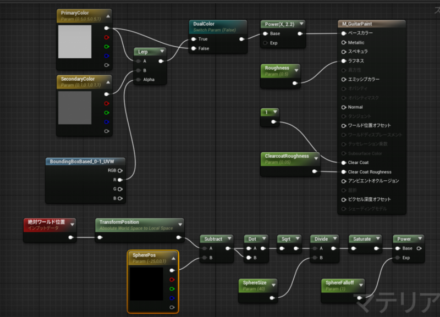Viewport: 440px width, 317px height.
Task: Click the SphereSize parameter output pin
Action: tap(272, 298)
